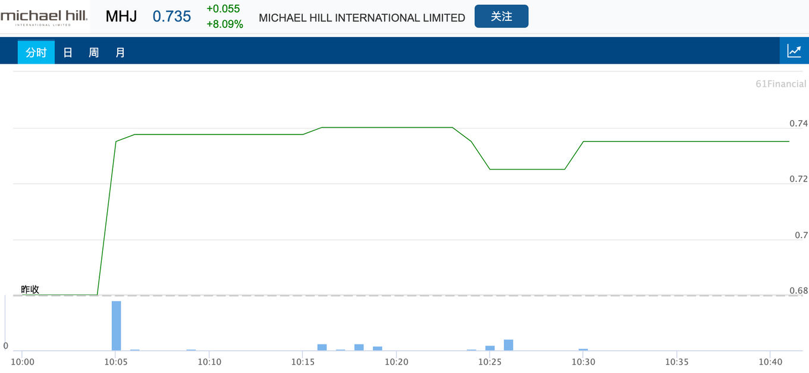The height and width of the screenshot is (373, 809).
Task: Click the 10:00 time axis label
Action: [x=23, y=362]
